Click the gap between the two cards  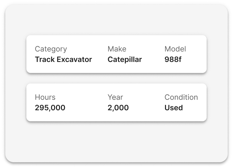pyautogui.click(x=116, y=78)
